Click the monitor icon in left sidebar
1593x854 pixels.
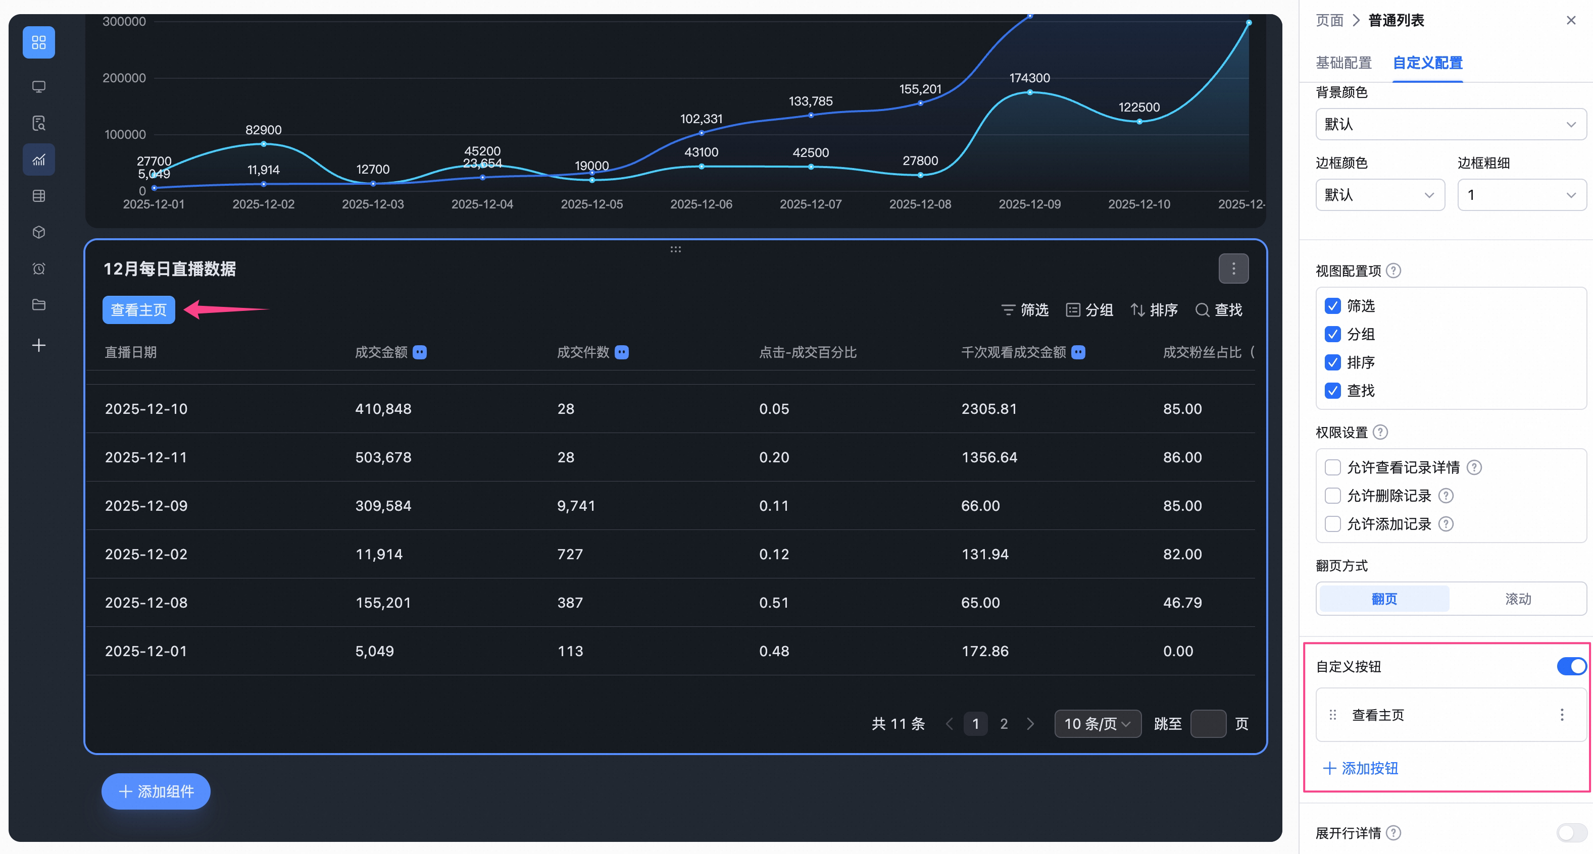click(x=38, y=87)
